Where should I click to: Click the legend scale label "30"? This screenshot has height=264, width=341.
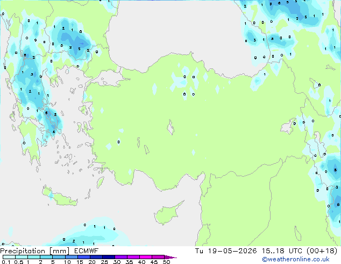point(117,262)
